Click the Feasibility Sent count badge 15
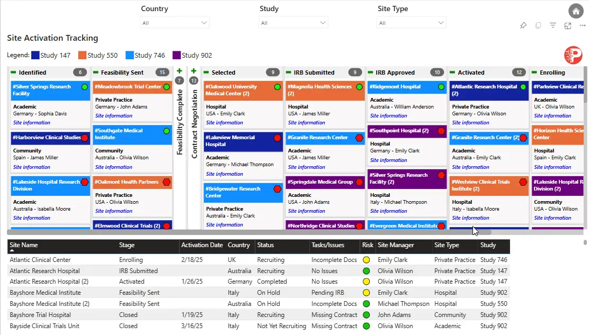 (162, 73)
